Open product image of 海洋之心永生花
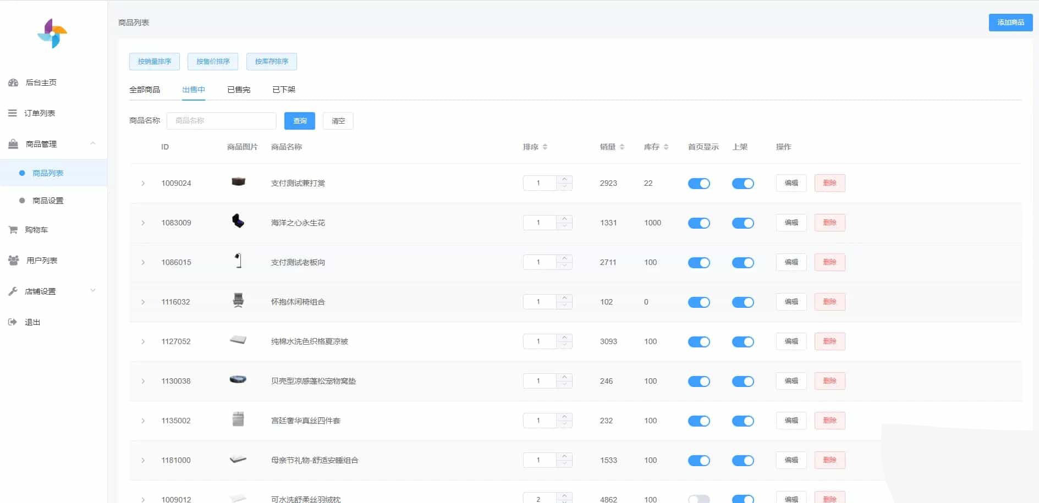This screenshot has height=503, width=1039. 238,222
